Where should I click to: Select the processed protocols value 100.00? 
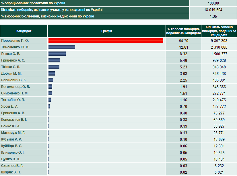[x=213, y=3]
